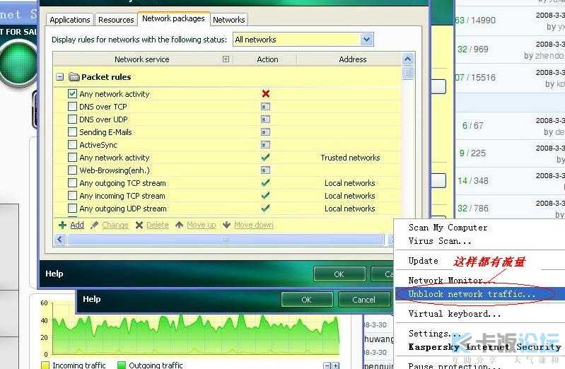Click allow checkmark for outgoing UDP stream
565x369 pixels.
(266, 209)
